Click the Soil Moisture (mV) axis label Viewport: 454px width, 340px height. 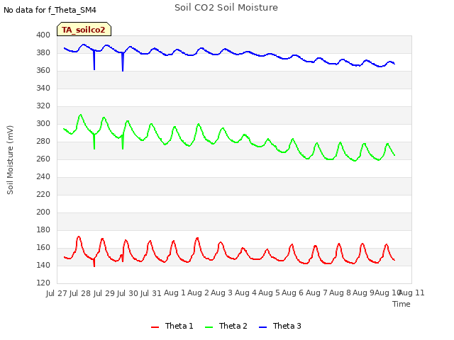[x=10, y=160]
